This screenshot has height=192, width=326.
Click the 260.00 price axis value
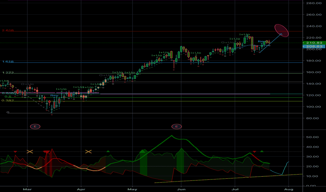[314, 15]
